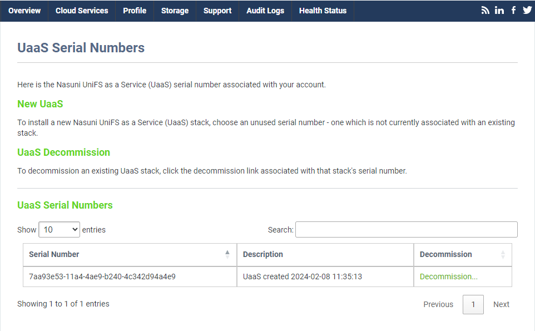
Task: Switch to the Profile tab
Action: click(135, 11)
